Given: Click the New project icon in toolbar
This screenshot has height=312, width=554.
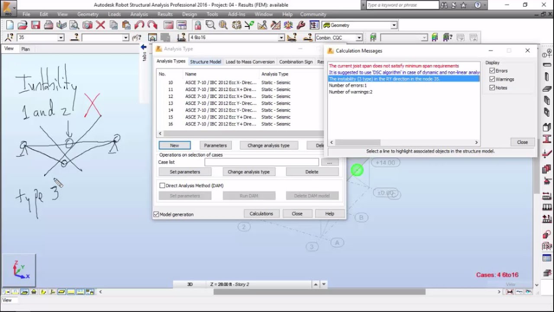Looking at the screenshot, I should coord(10,25).
